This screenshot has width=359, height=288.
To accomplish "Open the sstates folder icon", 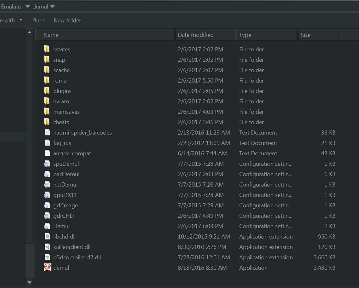I will coord(47,49).
